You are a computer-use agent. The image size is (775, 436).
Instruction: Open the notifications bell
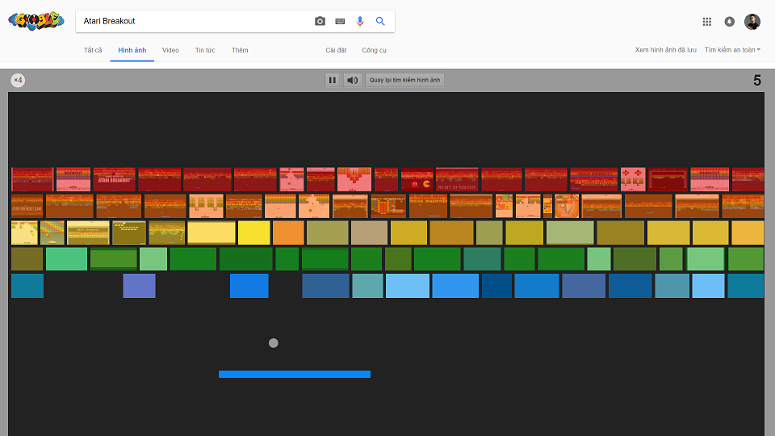pos(730,22)
